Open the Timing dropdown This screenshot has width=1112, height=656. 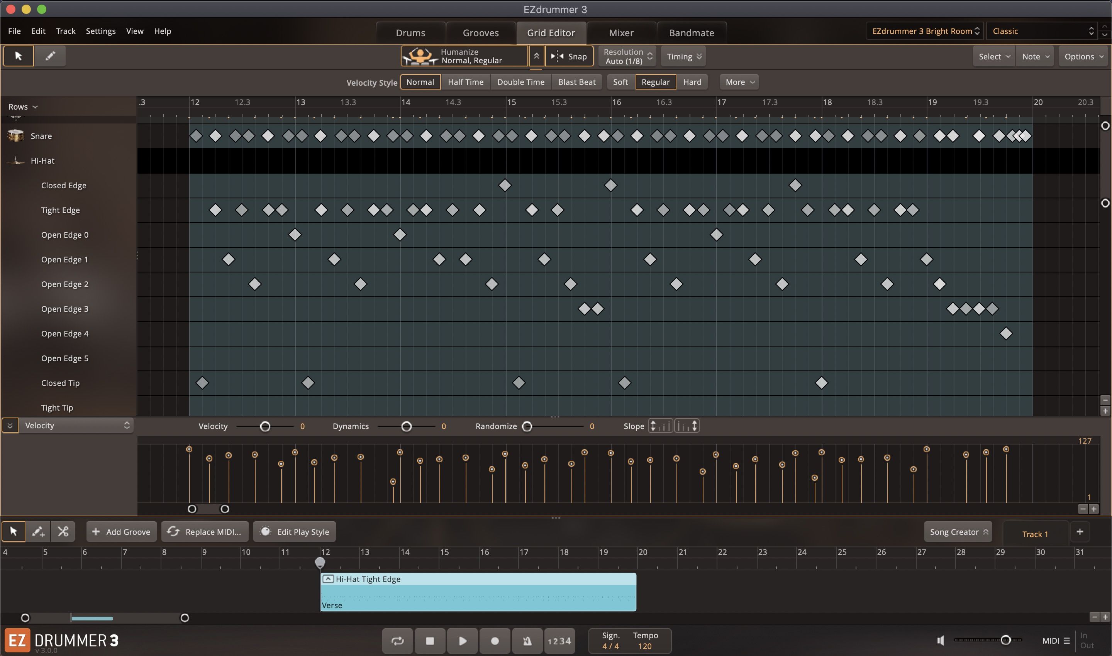click(x=683, y=56)
